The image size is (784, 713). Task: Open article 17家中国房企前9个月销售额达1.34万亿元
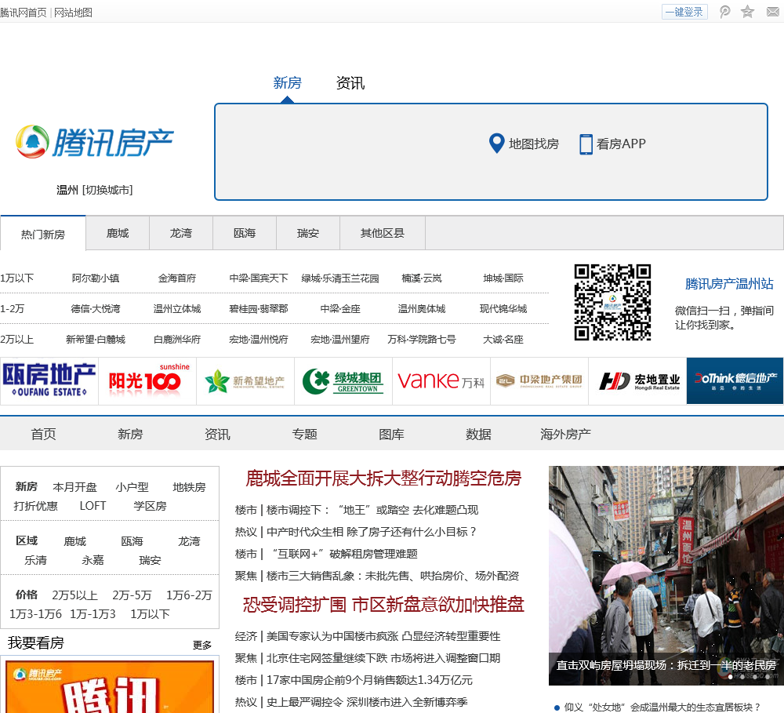coord(369,680)
